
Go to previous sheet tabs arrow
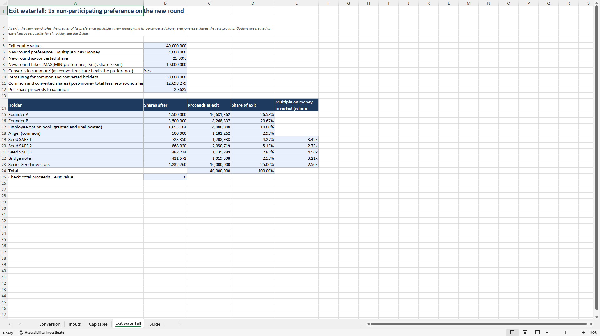pyautogui.click(x=10, y=324)
